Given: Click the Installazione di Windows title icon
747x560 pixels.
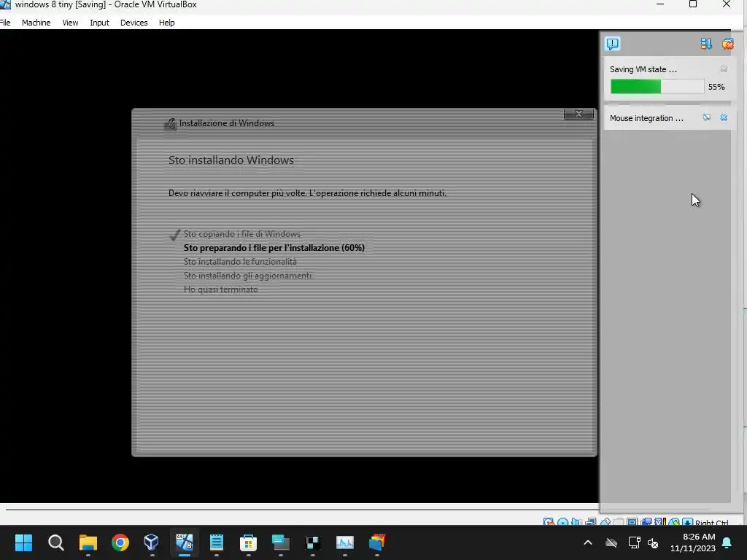Looking at the screenshot, I should (x=170, y=124).
